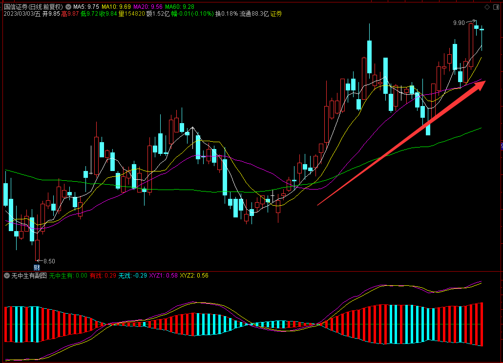Click the turnover amount 额1.52亿 value
Image resolution: width=503 pixels, height=363 pixels.
coord(158,14)
